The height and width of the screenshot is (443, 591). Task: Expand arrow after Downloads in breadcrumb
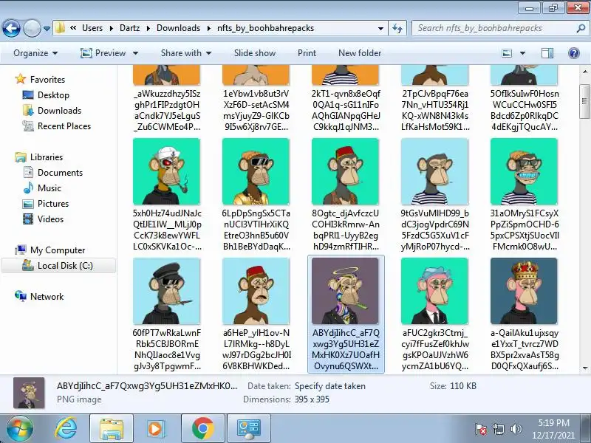[x=209, y=28]
